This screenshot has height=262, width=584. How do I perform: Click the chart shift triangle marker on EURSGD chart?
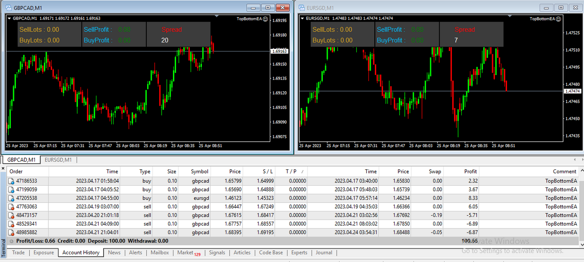tap(509, 16)
